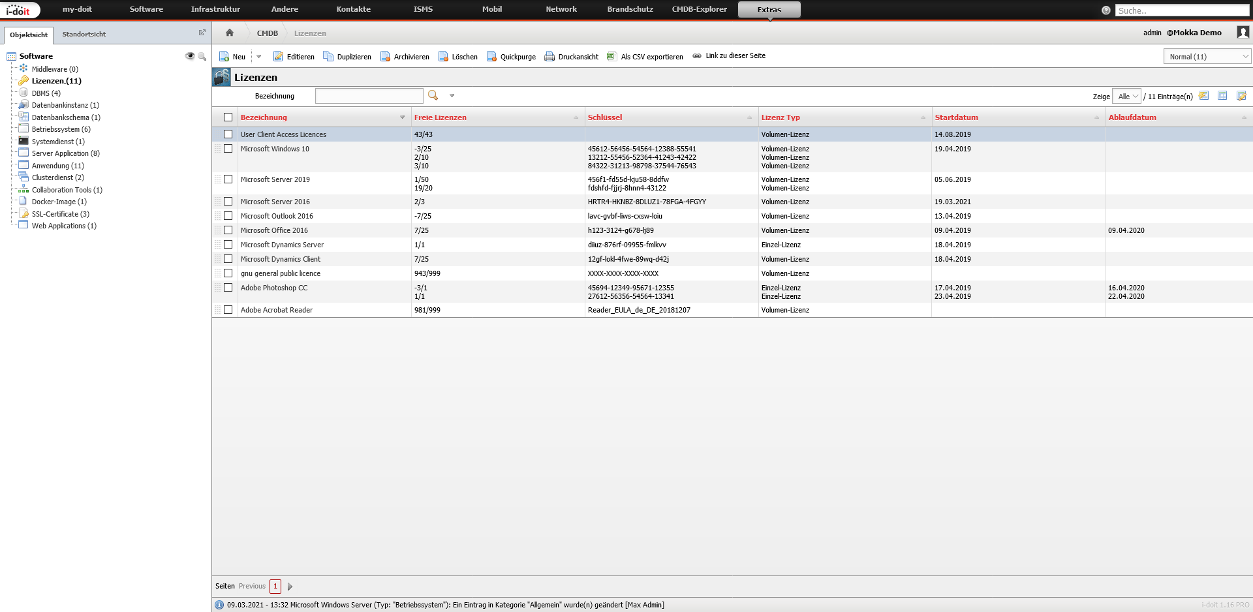Open the Zeige Alle entries dropdown
Viewport: 1253px width, 612px height.
pyautogui.click(x=1126, y=97)
